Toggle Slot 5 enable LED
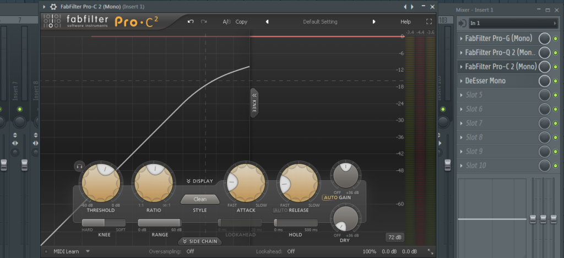Viewport: 564px width, 258px height. click(x=556, y=95)
